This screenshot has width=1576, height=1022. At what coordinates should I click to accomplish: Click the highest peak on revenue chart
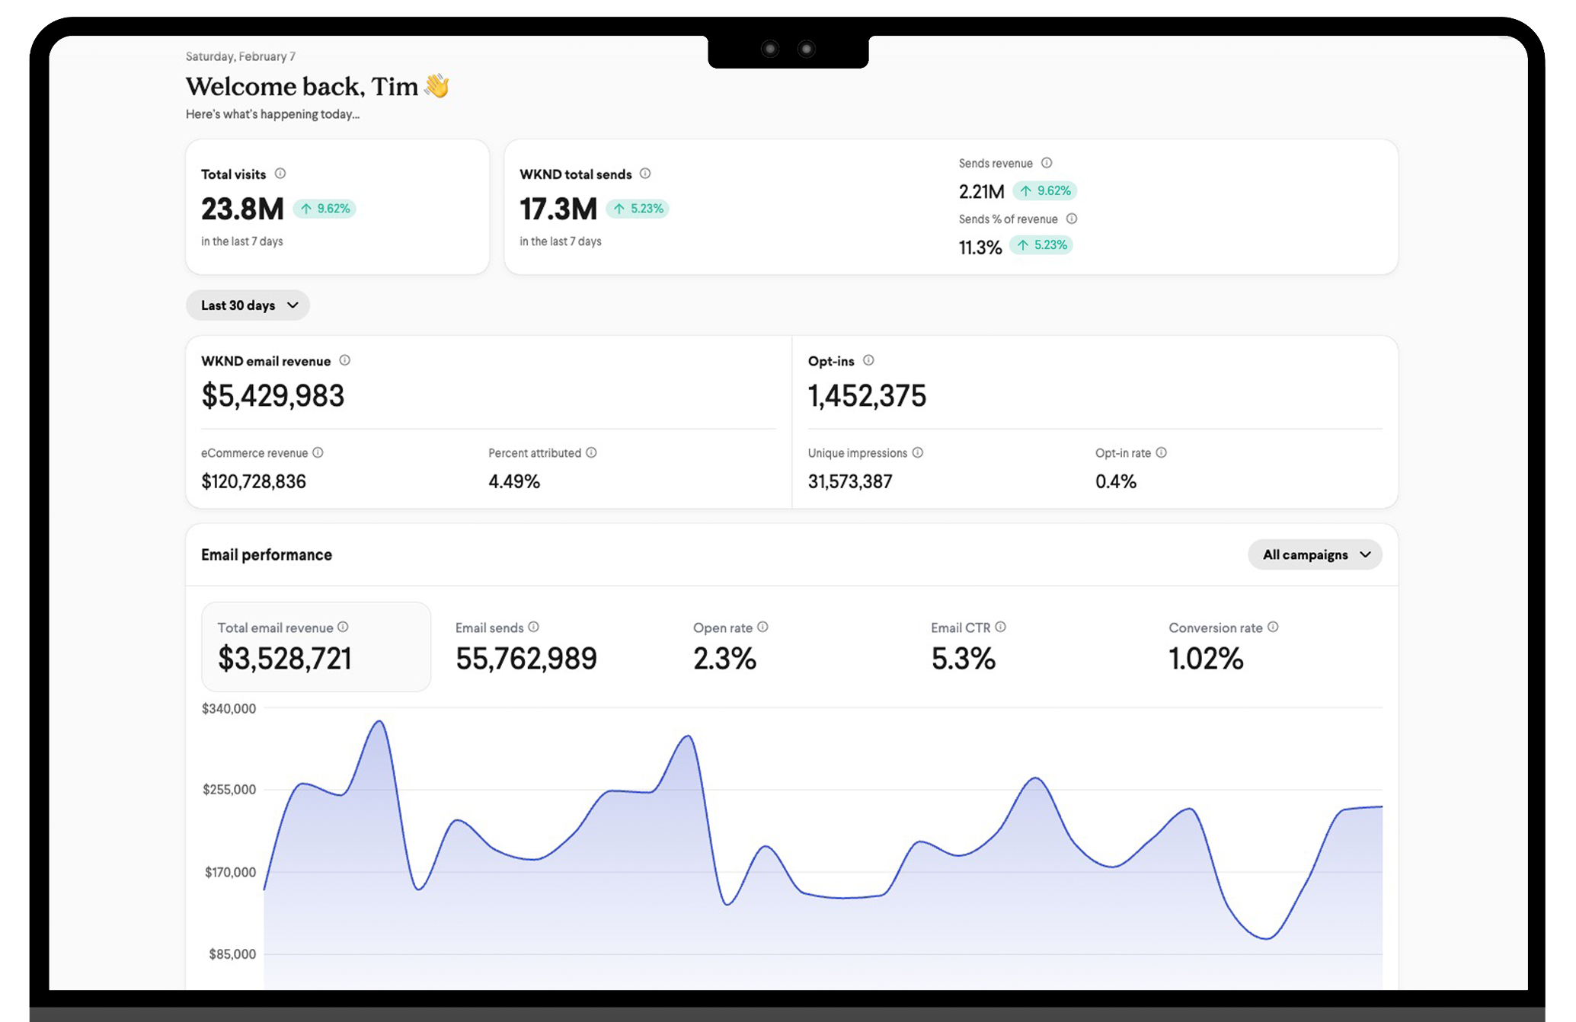coord(379,721)
